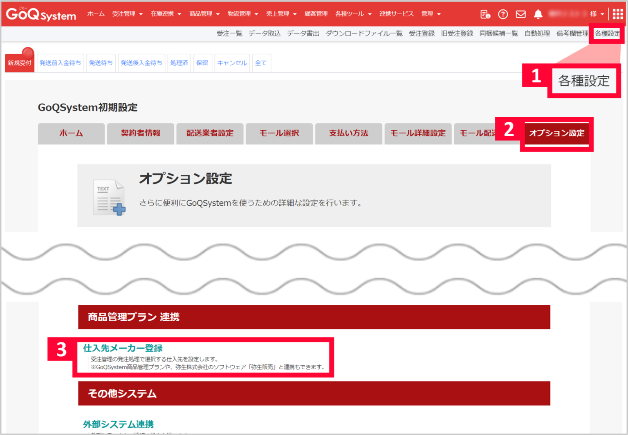Open the notification bell

click(x=538, y=14)
